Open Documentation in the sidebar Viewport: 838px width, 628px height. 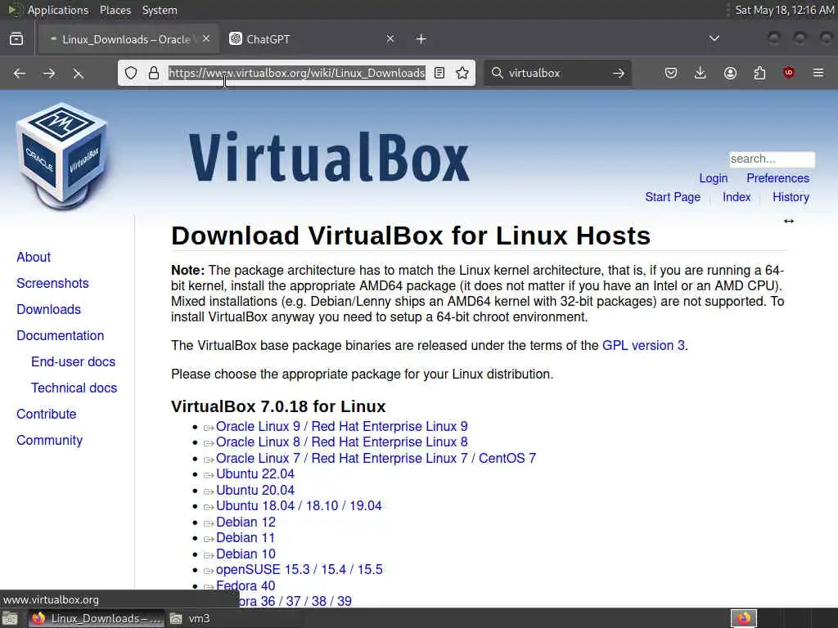(x=61, y=336)
